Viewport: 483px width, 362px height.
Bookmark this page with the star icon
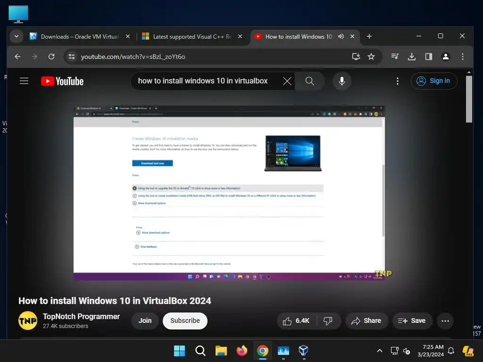(x=371, y=57)
